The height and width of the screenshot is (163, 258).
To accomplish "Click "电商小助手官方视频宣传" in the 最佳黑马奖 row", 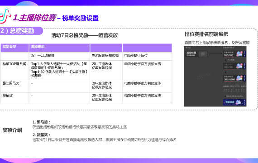I will click(143, 83).
